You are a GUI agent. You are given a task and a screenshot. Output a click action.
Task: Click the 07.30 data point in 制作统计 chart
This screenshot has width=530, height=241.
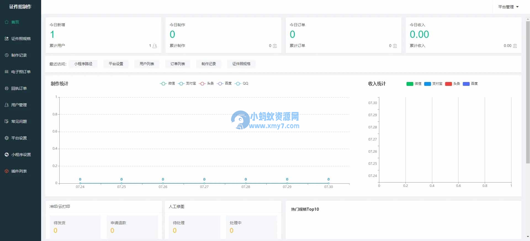tap(328, 183)
